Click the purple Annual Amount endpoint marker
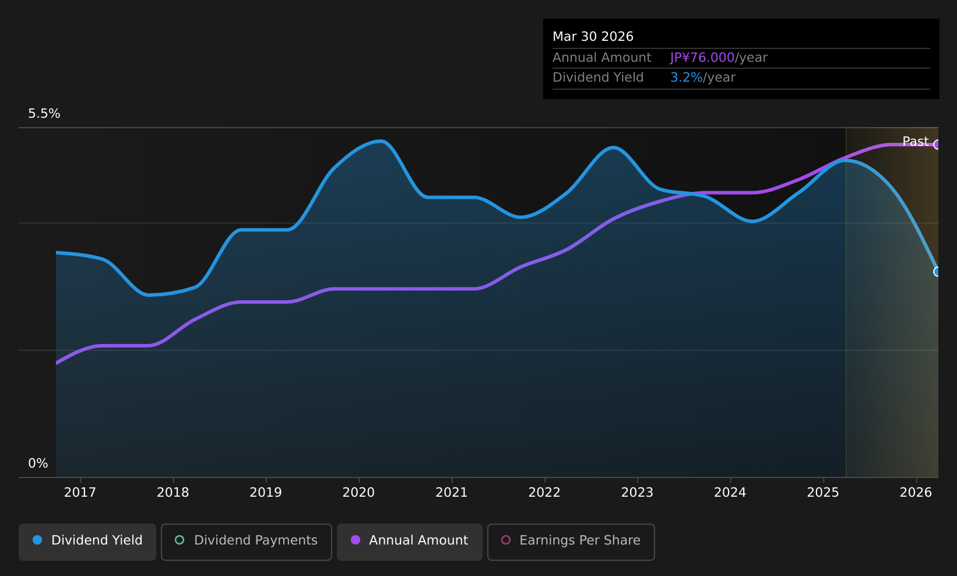This screenshot has width=957, height=576. 937,145
